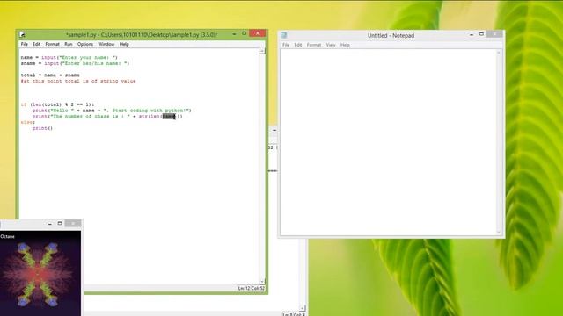Screen dimensions: 563x316
Task: Close the sample1.py IDLE window
Action: (258, 33)
